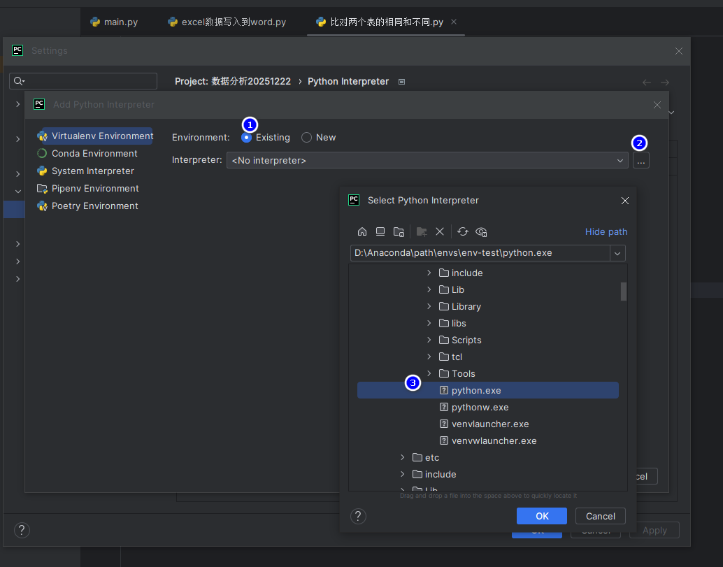
Task: Select venvlauncher.exe in the file tree
Action: click(488, 424)
